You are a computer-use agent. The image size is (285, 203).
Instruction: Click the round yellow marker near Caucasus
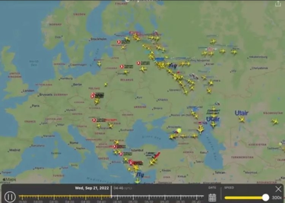(179, 130)
